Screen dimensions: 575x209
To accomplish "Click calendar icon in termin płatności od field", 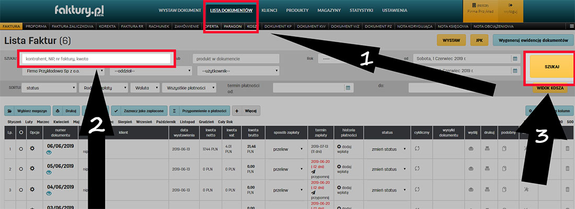I will coord(348,88).
